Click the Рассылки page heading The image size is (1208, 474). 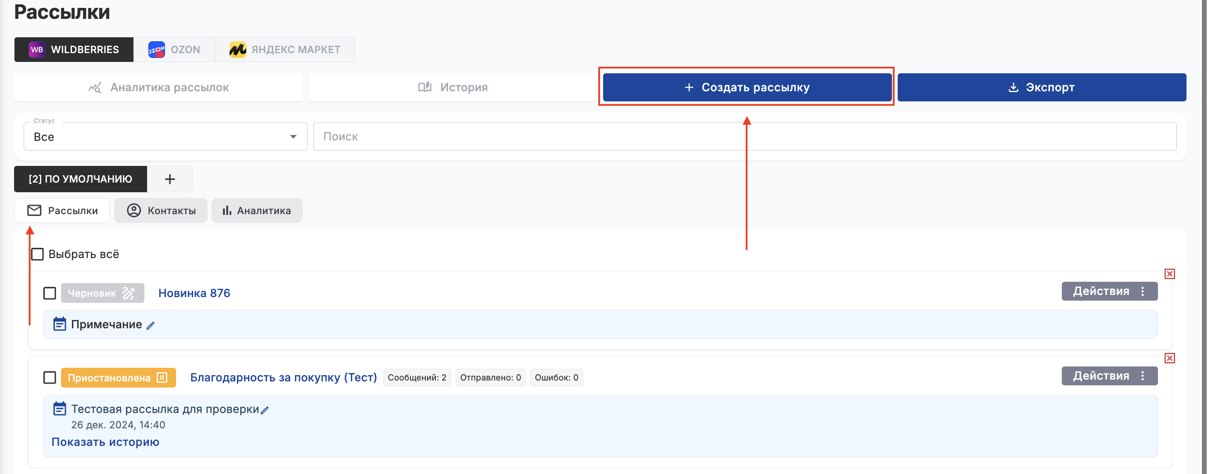tap(62, 11)
